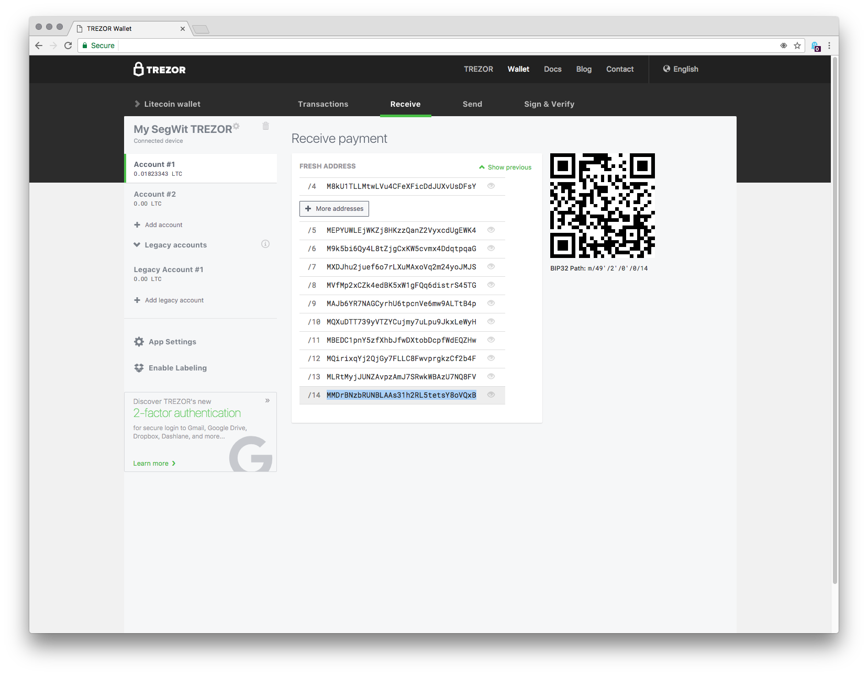Click the BIP32 Path m/49'/2'/0'/0/14 text
Image resolution: width=868 pixels, height=675 pixels.
599,268
